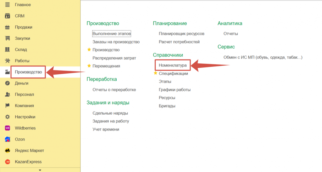The height and width of the screenshot is (172, 322).
Task: Click the Wildberries icon in sidebar
Action: point(8,128)
